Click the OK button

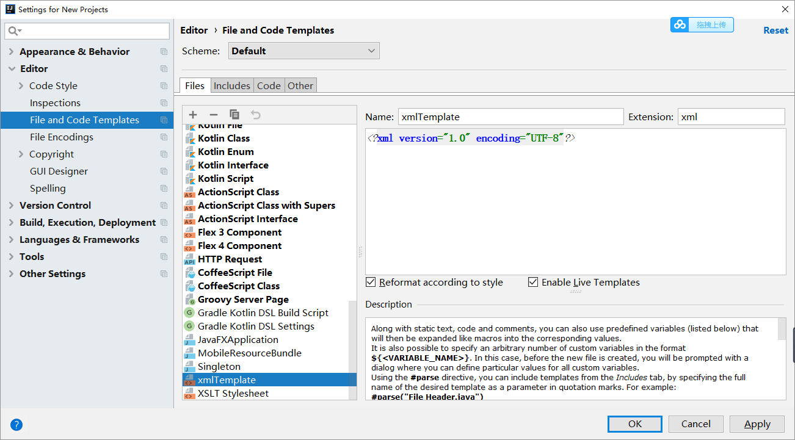(x=635, y=424)
